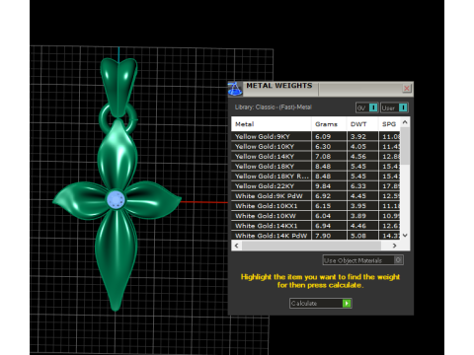Select the White Gold:14K PdW row
The width and height of the screenshot is (474, 355).
(x=316, y=235)
